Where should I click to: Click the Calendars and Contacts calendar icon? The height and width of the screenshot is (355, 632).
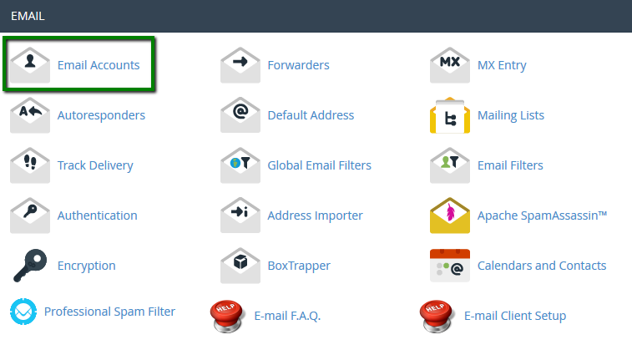click(x=450, y=265)
